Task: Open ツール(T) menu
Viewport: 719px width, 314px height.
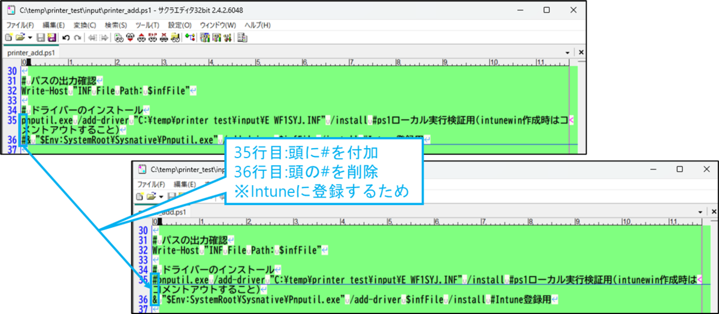Action: 147,25
